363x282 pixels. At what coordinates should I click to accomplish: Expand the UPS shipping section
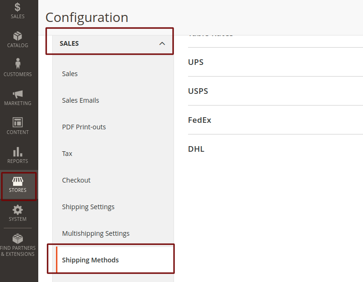pos(196,62)
